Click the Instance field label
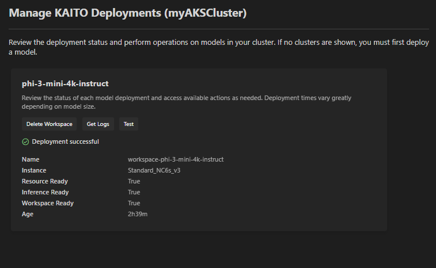This screenshot has width=436, height=268. (34, 170)
